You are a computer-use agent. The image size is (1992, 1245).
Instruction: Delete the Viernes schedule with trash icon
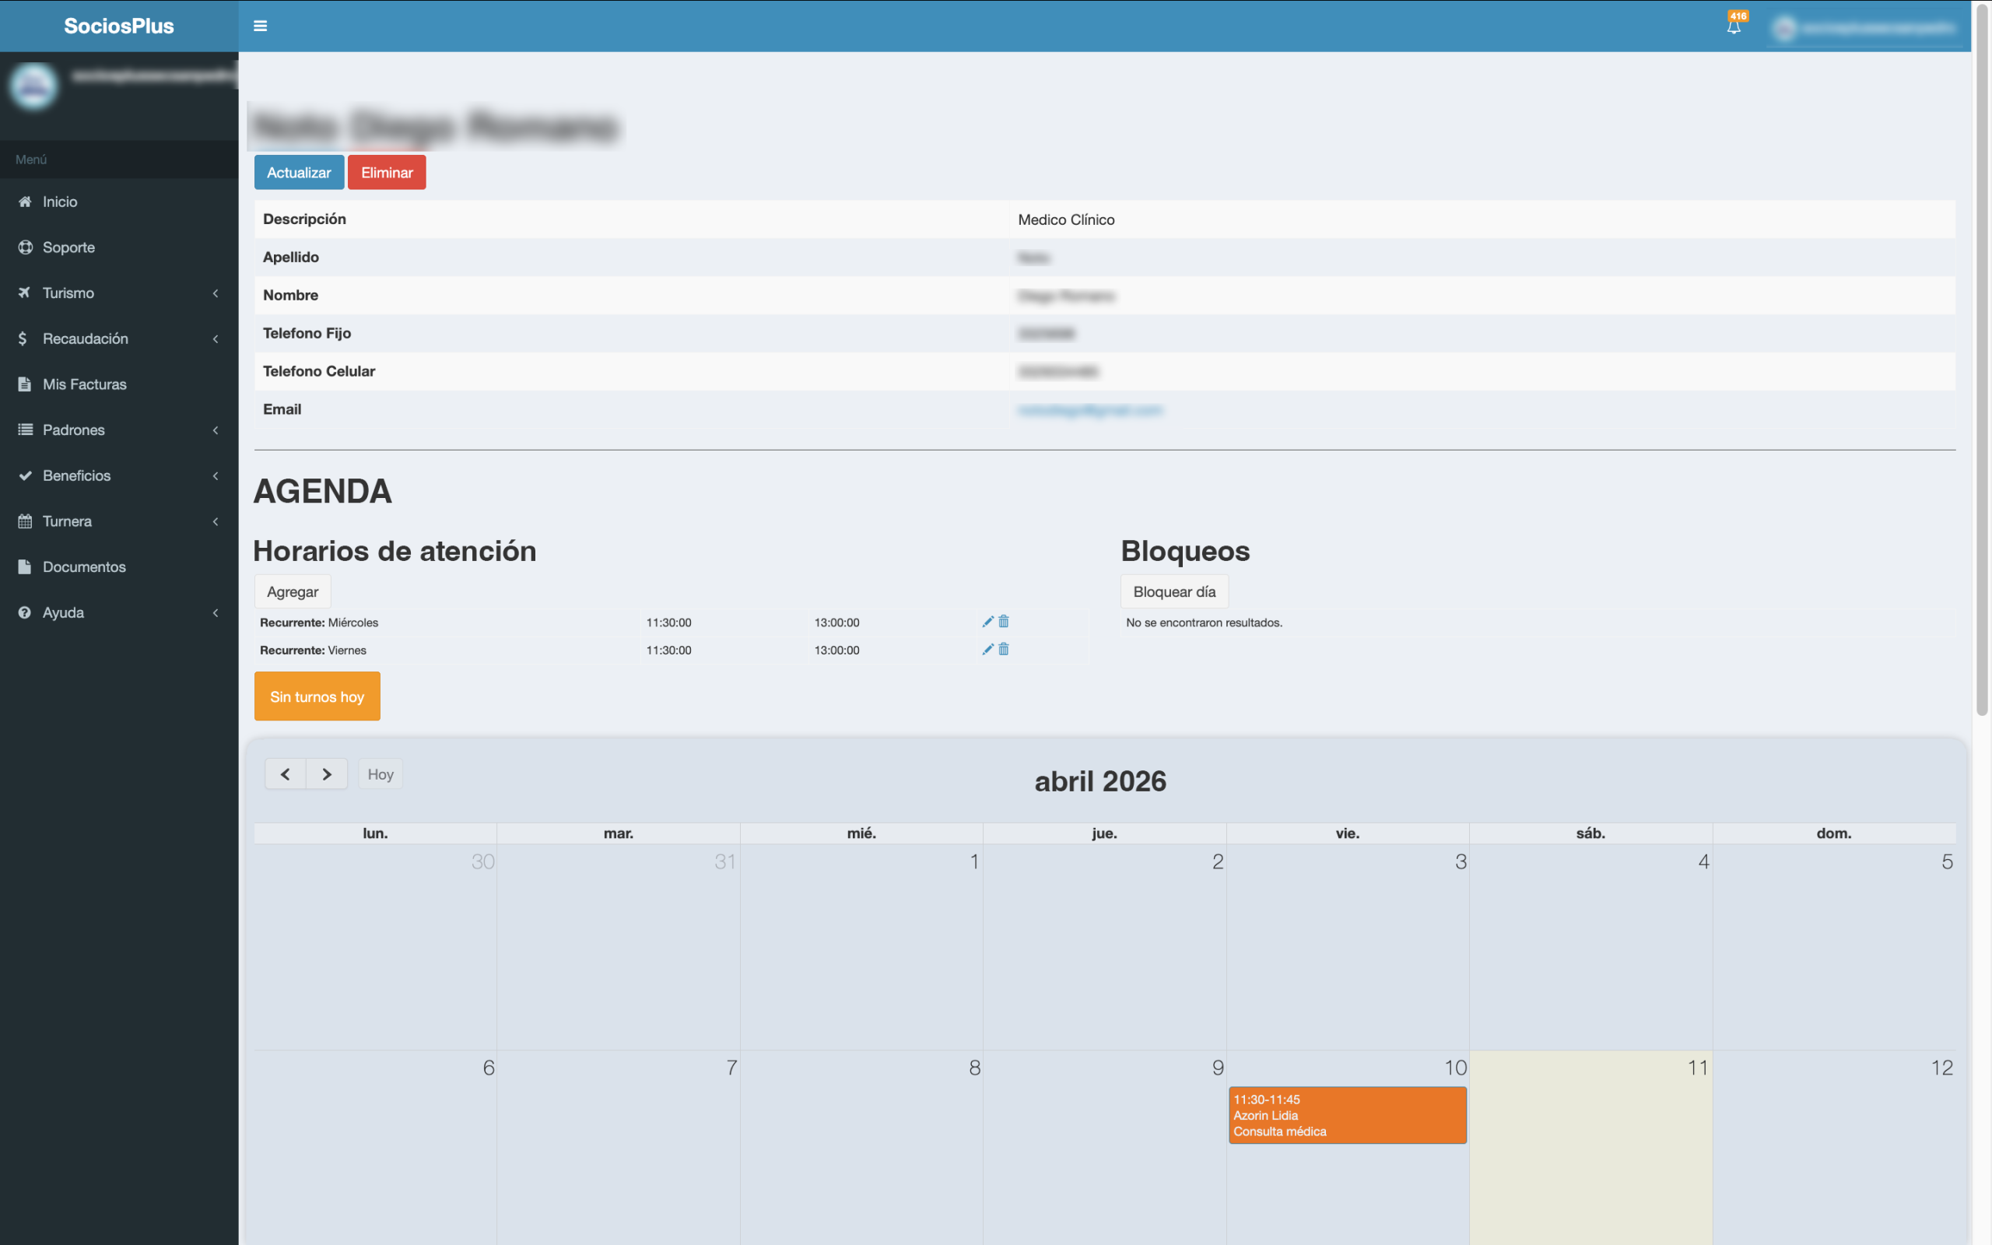click(x=1004, y=650)
